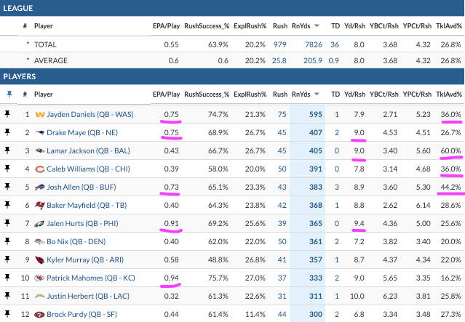Image resolution: width=465 pixels, height=322 pixels.
Task: Click average rushing yards 205.9
Action: 313,60
